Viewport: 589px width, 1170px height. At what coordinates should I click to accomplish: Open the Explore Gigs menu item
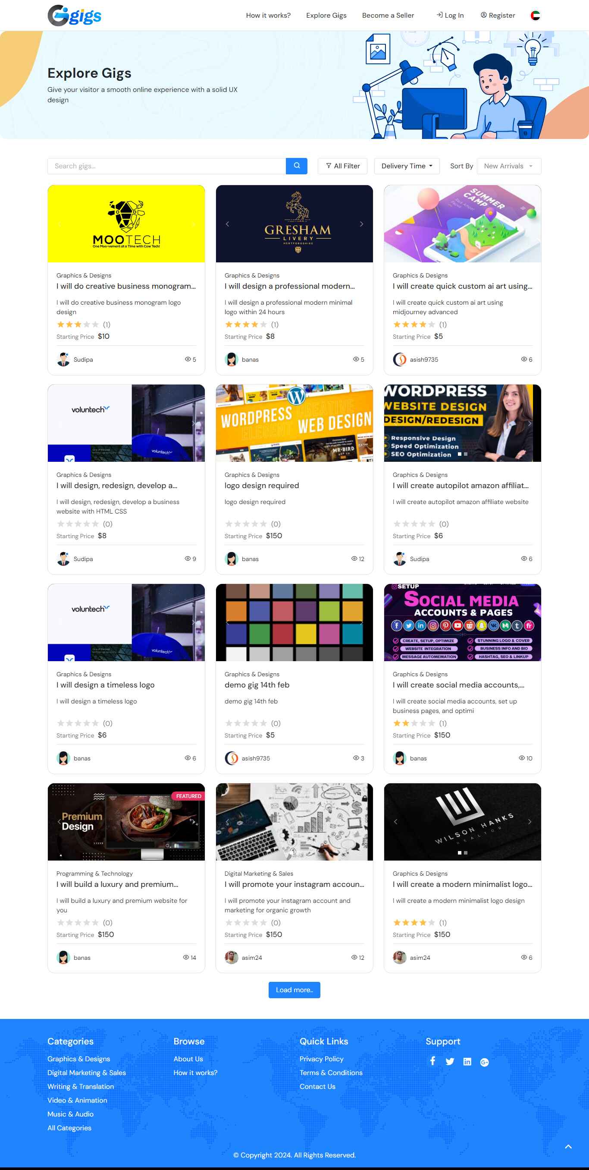coord(326,16)
